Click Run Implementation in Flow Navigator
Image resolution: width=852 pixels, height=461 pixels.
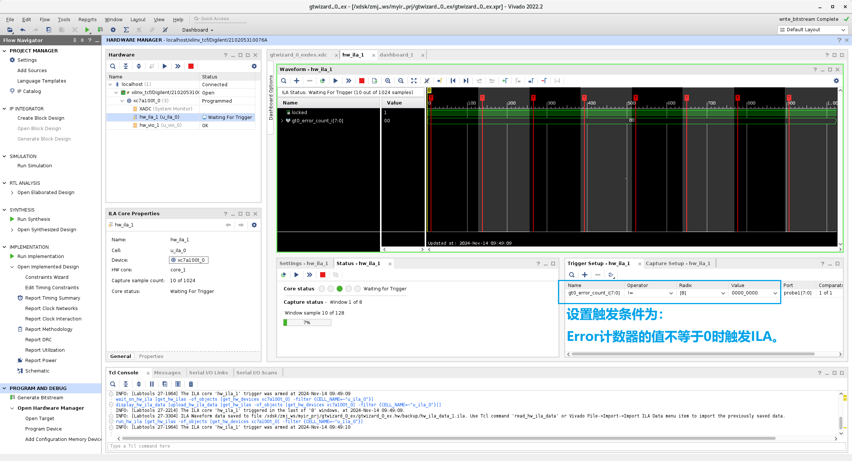[41, 256]
